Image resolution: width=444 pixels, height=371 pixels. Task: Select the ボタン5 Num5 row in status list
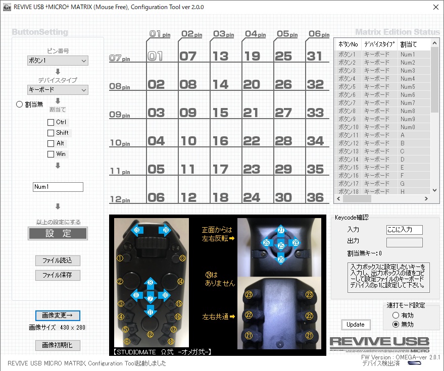[383, 87]
